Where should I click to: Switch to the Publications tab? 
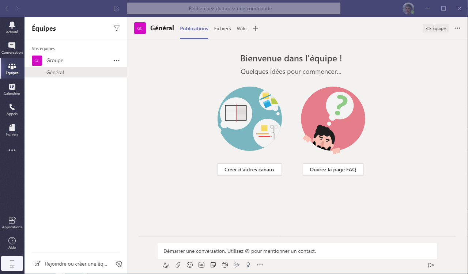click(x=194, y=28)
